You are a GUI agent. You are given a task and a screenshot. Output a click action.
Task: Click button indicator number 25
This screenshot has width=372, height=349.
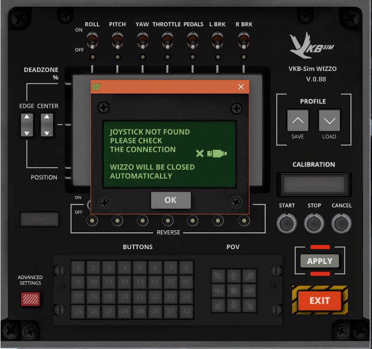tap(78, 311)
